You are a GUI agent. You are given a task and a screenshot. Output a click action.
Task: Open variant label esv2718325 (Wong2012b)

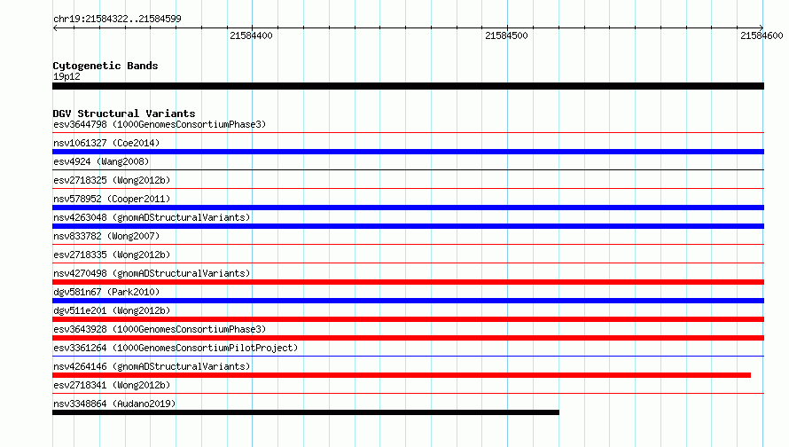[x=112, y=180]
